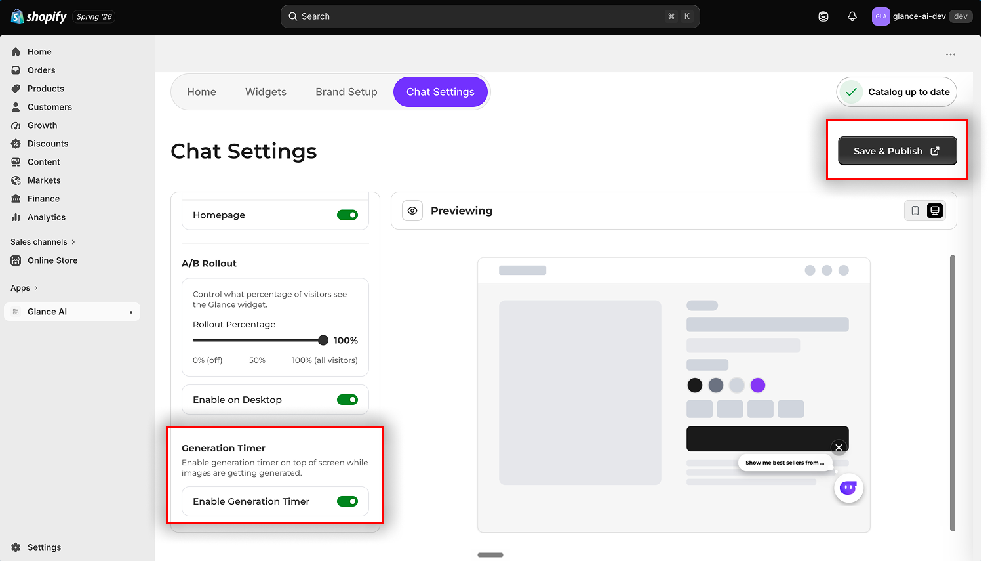The image size is (990, 561).
Task: Open Glance AI app in sidebar
Action: (72, 312)
